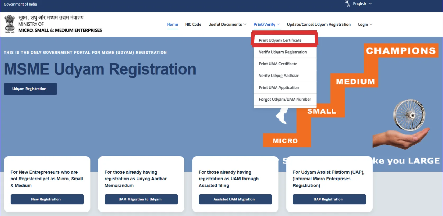
Task: Expand the Useful Documents menu
Action: 227,24
